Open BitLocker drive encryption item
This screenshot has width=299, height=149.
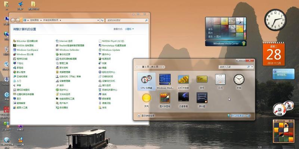[25, 41]
